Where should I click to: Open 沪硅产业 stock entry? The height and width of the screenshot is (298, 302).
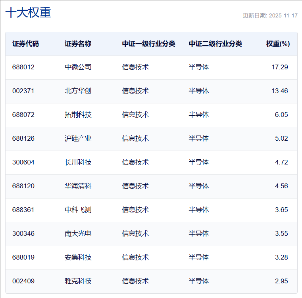pyautogui.click(x=78, y=138)
